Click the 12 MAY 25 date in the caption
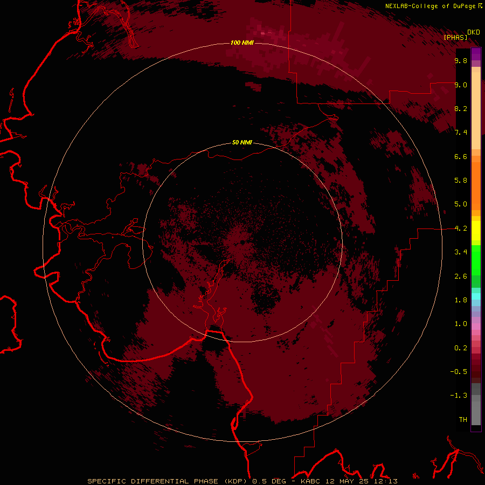485x485 pixels. tap(347, 481)
